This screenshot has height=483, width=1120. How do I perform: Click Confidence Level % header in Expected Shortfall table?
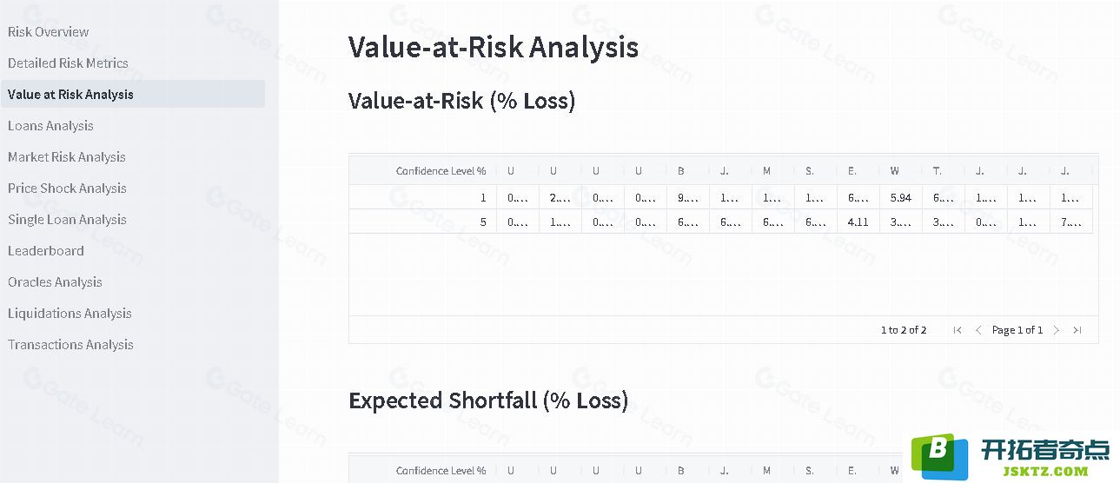click(441, 471)
